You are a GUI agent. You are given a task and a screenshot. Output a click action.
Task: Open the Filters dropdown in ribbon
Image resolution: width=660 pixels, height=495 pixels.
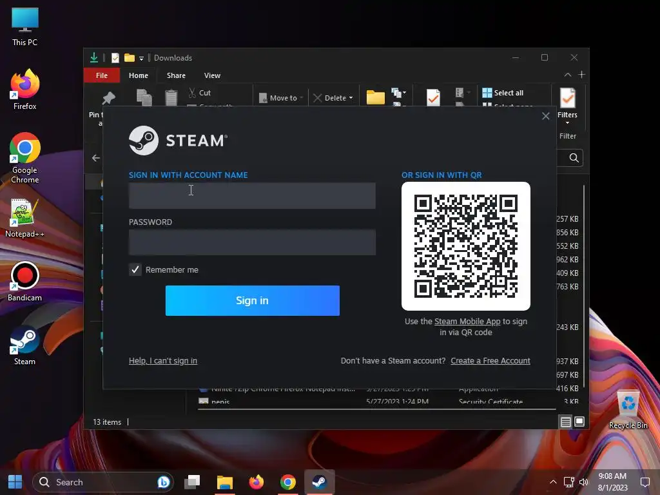click(567, 106)
